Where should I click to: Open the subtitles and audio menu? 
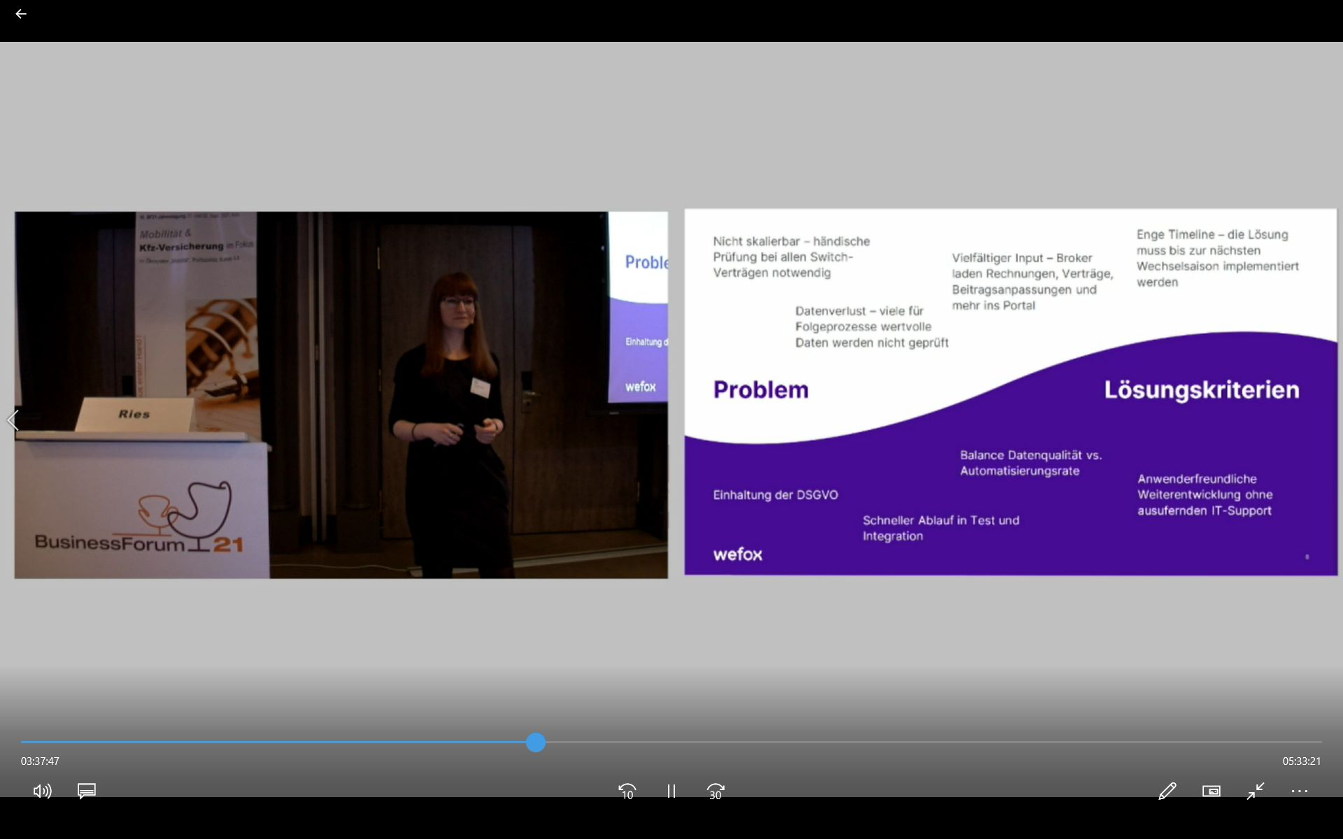click(x=87, y=791)
